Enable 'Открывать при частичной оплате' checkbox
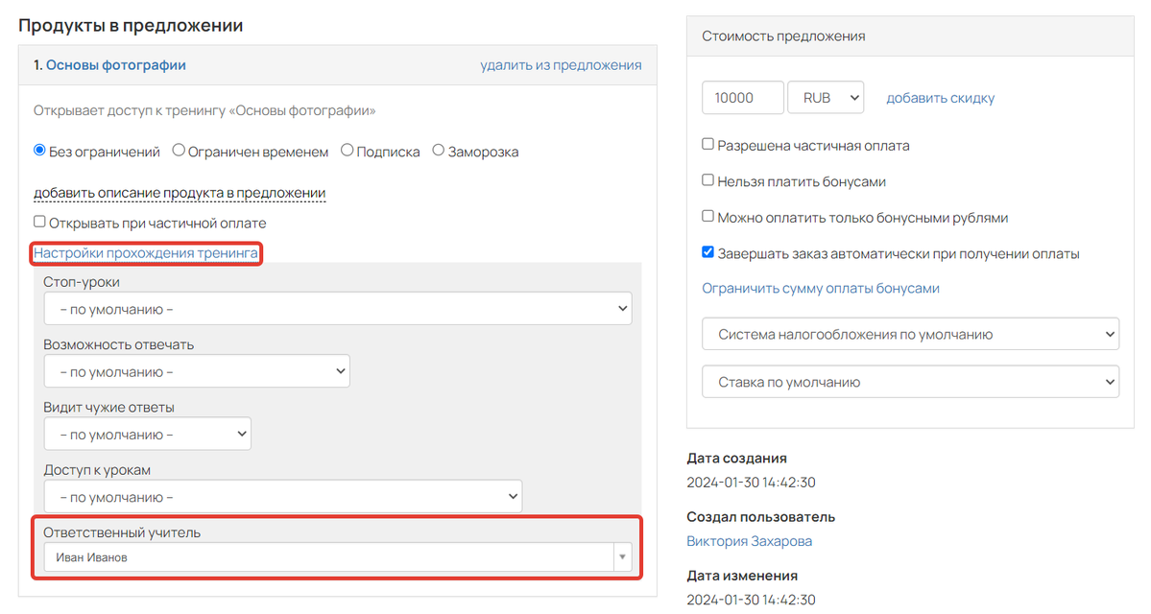 tap(39, 222)
